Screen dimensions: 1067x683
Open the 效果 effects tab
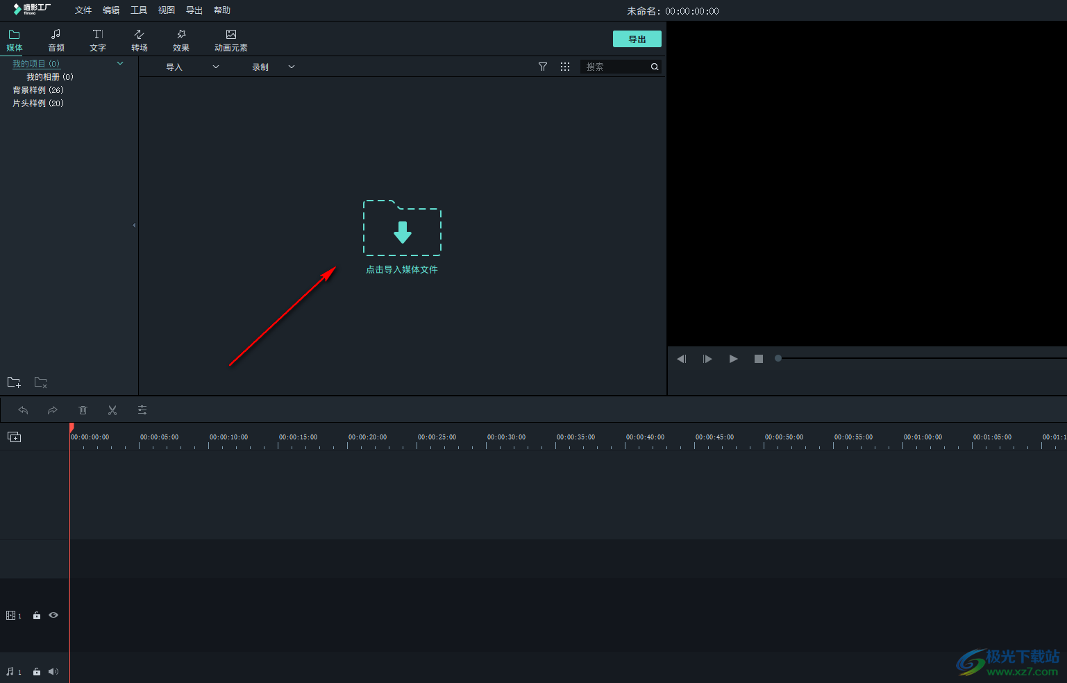tap(181, 40)
